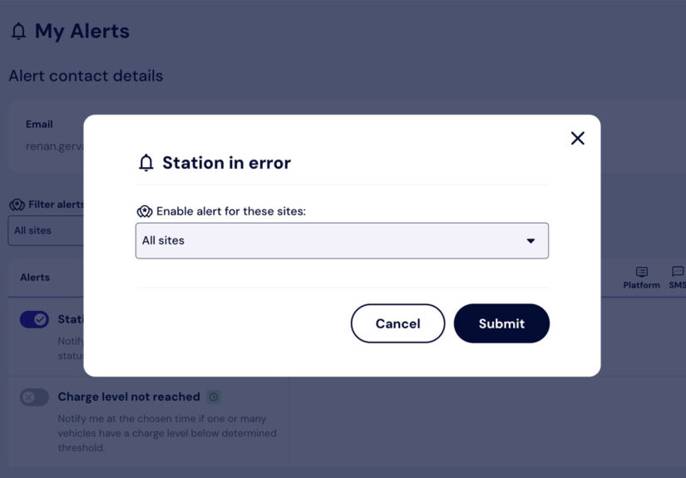686x478 pixels.
Task: Click the site icon before Enable alert label
Action: 144,211
